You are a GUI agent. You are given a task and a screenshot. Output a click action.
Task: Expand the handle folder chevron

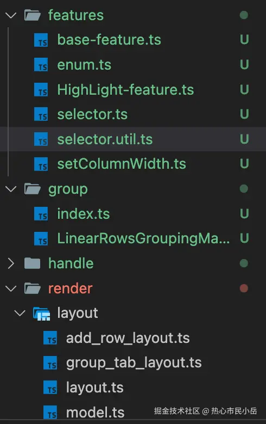pos(11,263)
